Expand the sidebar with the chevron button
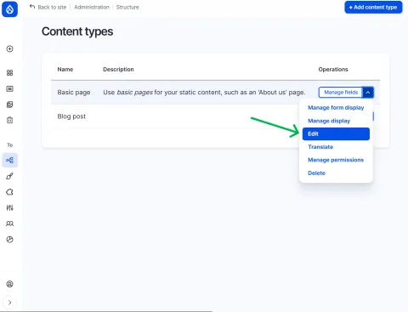408x312 pixels. (x=9, y=303)
